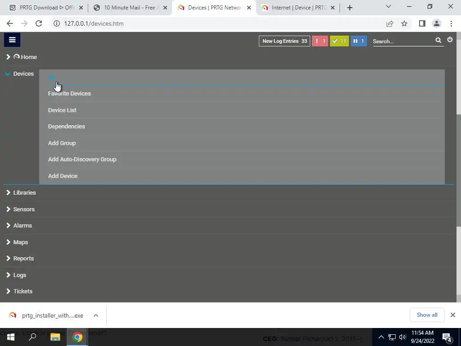The width and height of the screenshot is (461, 346).
Task: Reload the current page
Action: [x=39, y=23]
